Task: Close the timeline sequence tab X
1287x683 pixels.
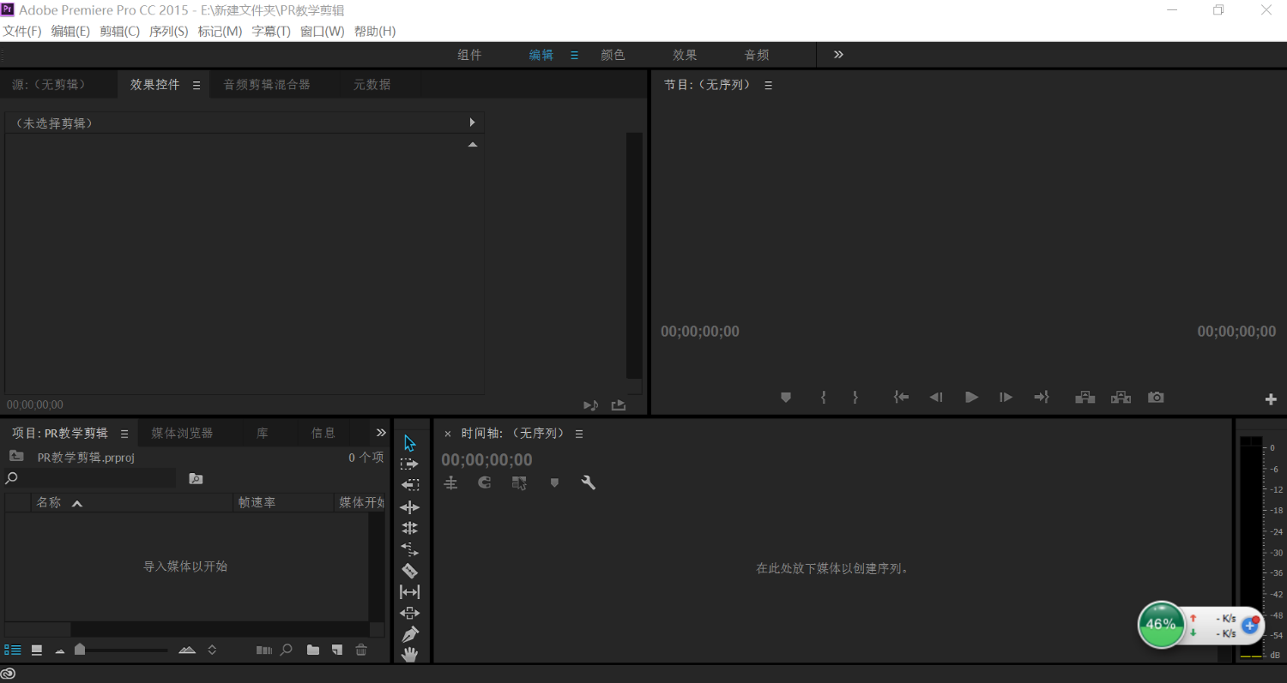Action: 447,434
